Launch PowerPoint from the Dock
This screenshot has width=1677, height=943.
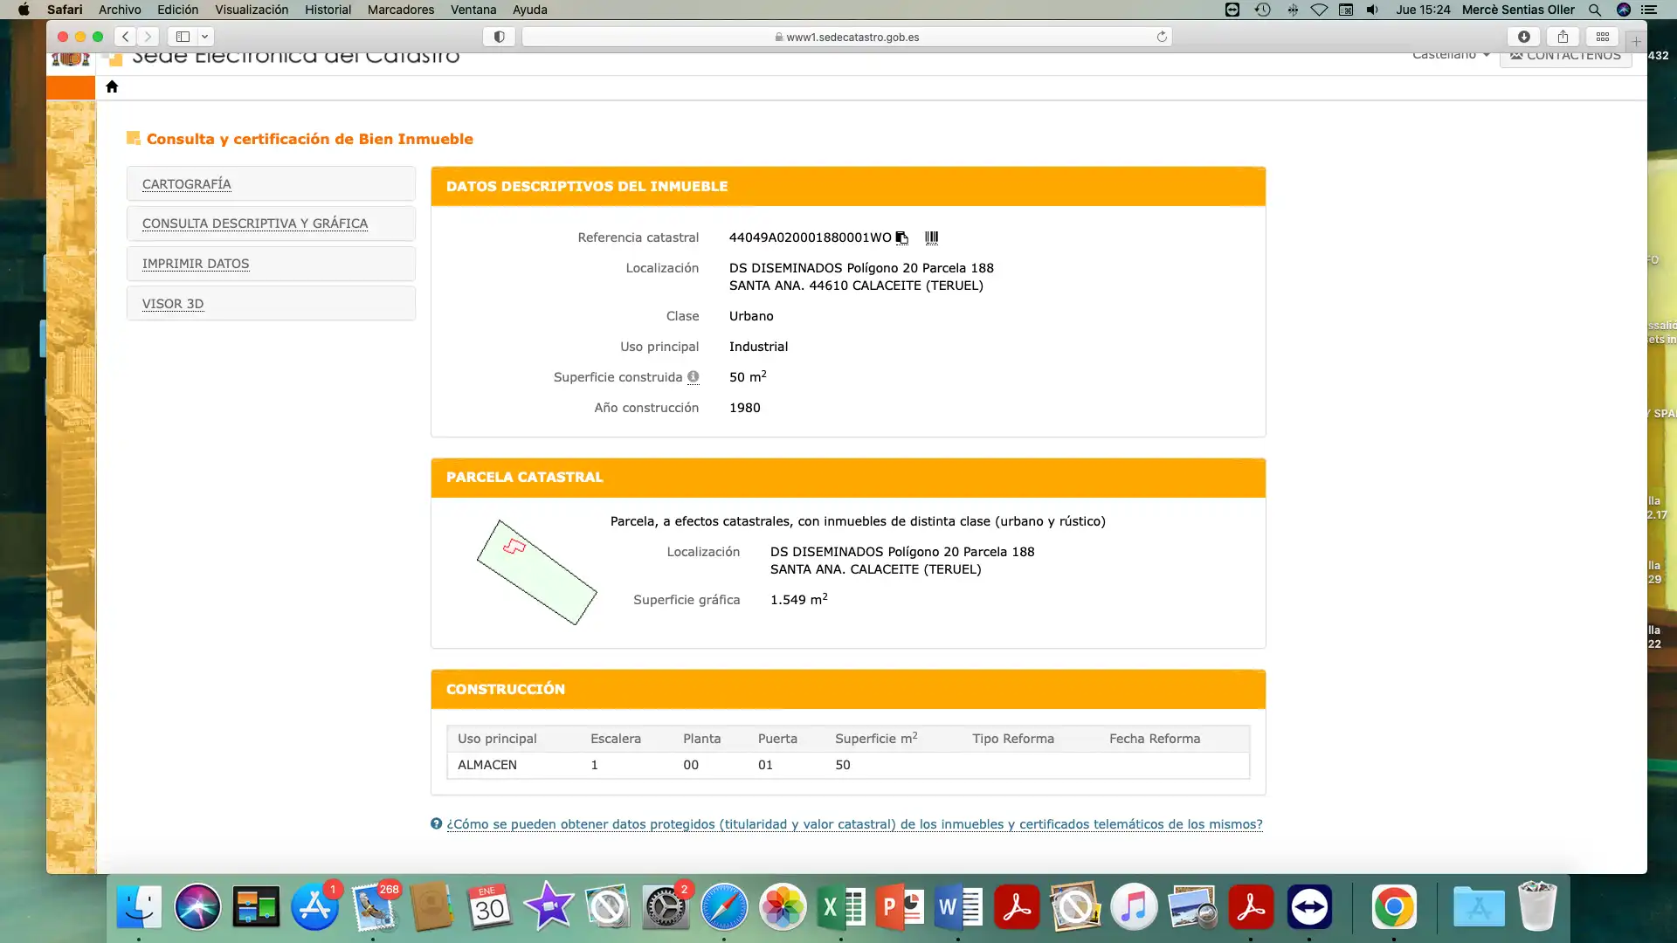click(900, 907)
